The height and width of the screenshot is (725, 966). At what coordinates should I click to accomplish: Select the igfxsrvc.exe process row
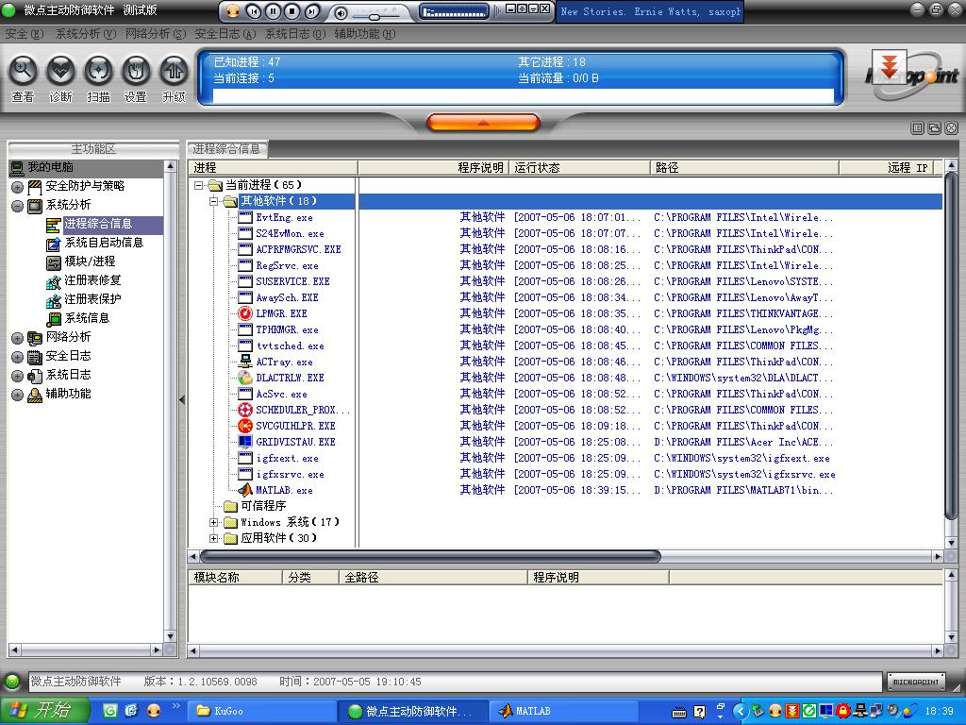[567, 474]
